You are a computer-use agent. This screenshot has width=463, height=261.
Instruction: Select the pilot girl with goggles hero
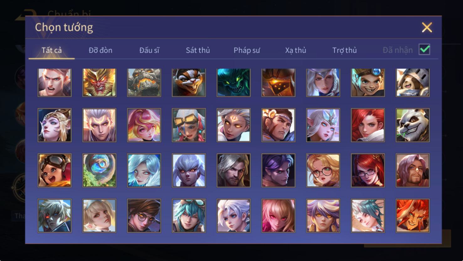pyautogui.click(x=55, y=170)
